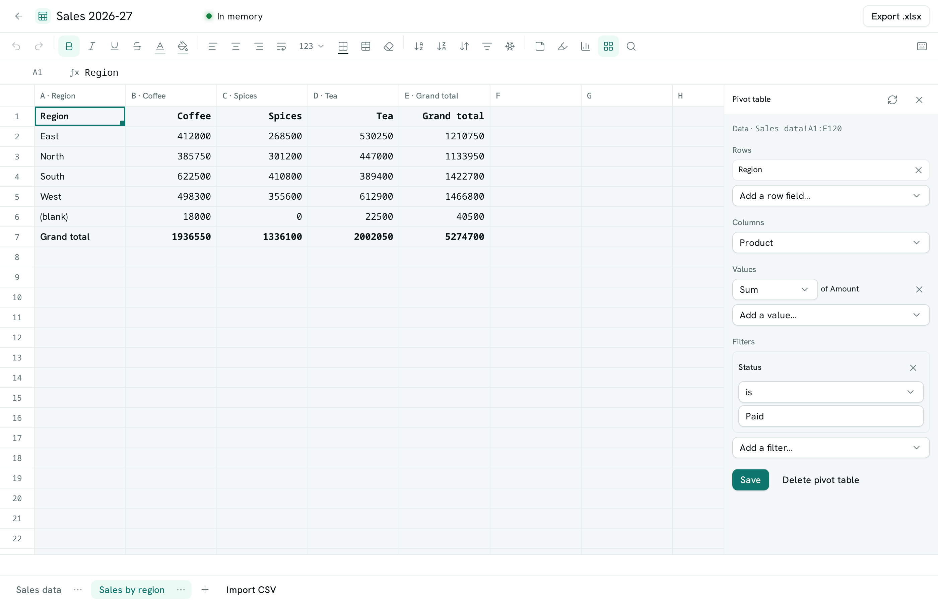Open the Add a value dropdown

tap(831, 315)
